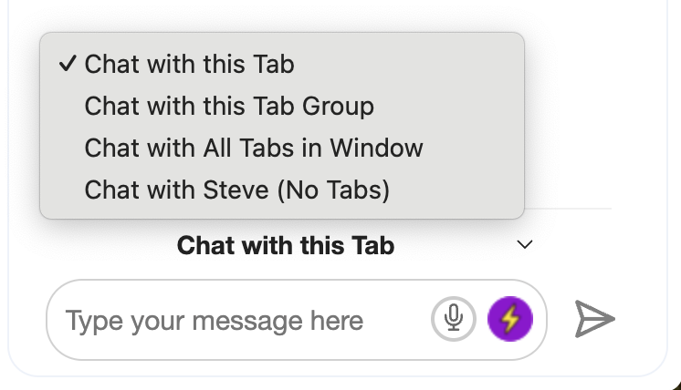Click the microphone voice input icon

tap(454, 319)
